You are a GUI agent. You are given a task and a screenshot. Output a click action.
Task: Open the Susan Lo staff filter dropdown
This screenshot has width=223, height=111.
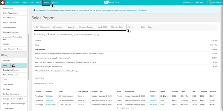point(72,27)
